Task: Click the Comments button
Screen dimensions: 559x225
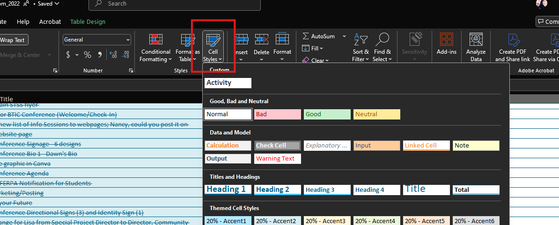Action: tap(548, 21)
